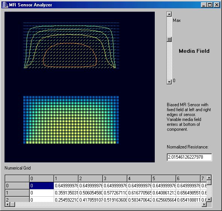This screenshot has width=222, height=211.
Task: Click the Normalized Resistance value field
Action: (189, 157)
